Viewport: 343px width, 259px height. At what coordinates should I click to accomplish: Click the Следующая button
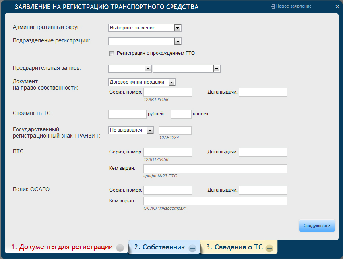[x=317, y=226]
